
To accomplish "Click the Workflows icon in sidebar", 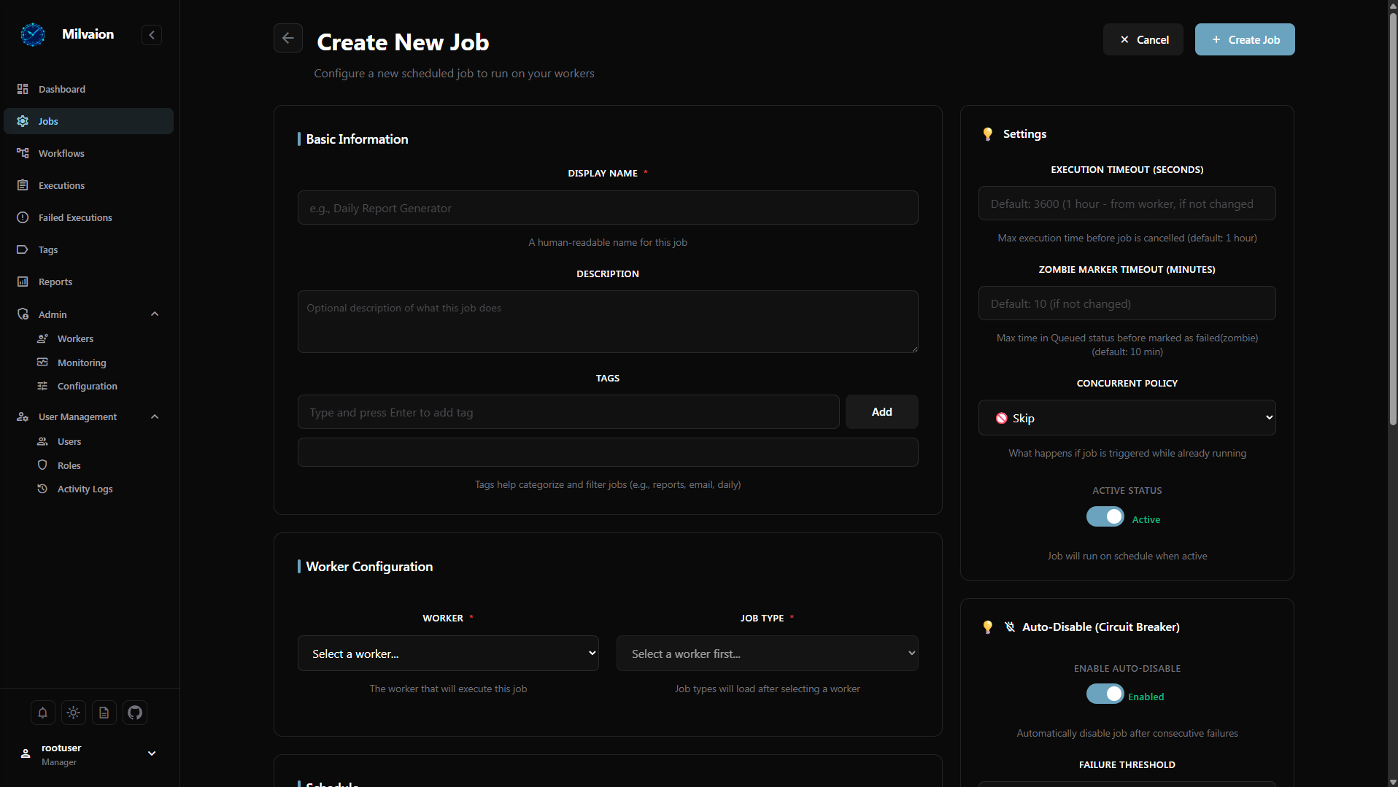I will [x=23, y=153].
